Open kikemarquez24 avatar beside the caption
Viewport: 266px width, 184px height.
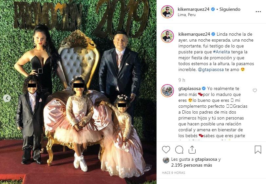(167, 36)
